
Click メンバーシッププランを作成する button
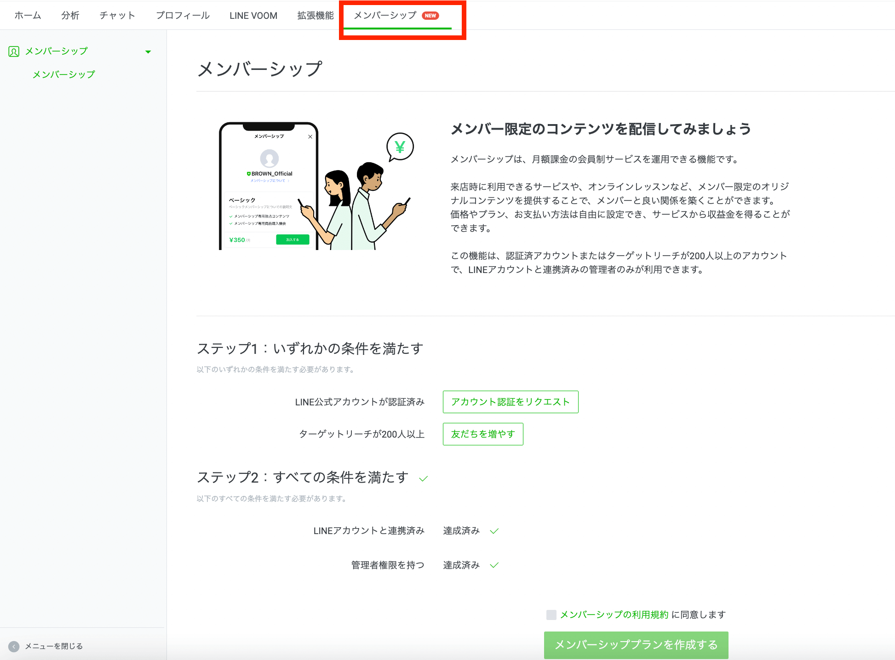(636, 645)
